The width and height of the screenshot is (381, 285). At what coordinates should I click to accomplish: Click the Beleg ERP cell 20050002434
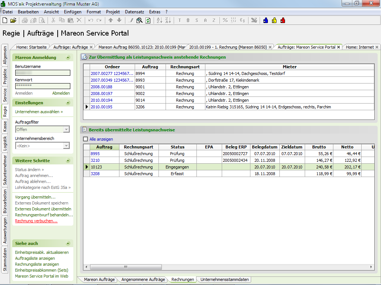pyautogui.click(x=235, y=160)
